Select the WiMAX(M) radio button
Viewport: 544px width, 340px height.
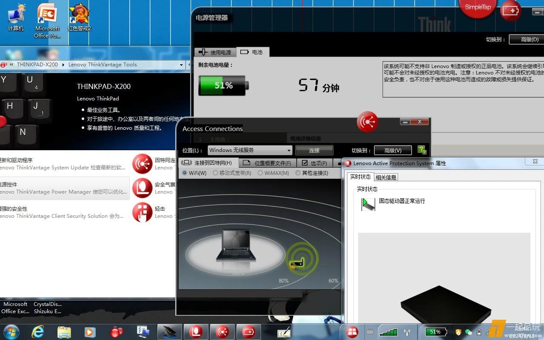(260, 173)
